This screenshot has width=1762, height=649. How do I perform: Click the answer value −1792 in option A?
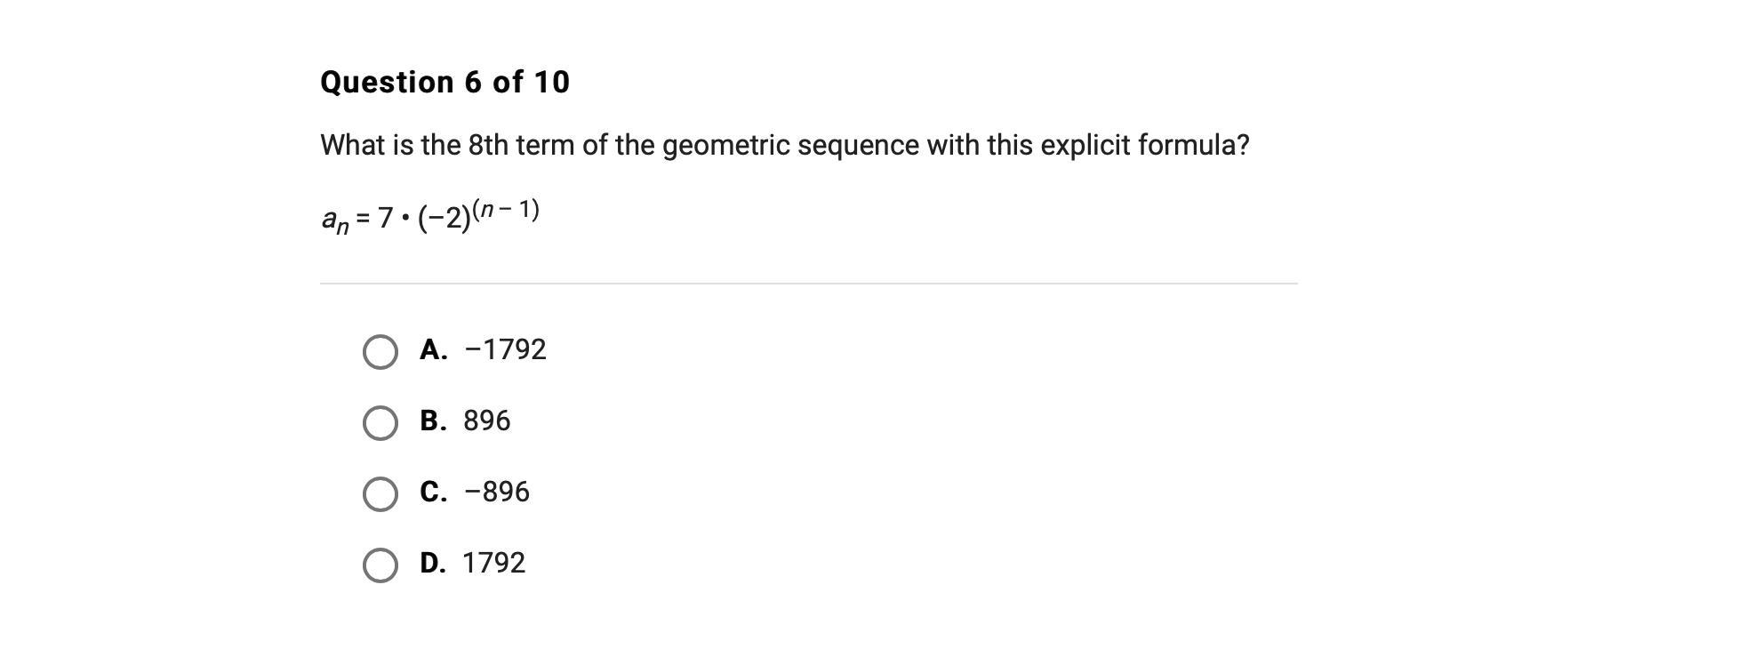(x=505, y=349)
